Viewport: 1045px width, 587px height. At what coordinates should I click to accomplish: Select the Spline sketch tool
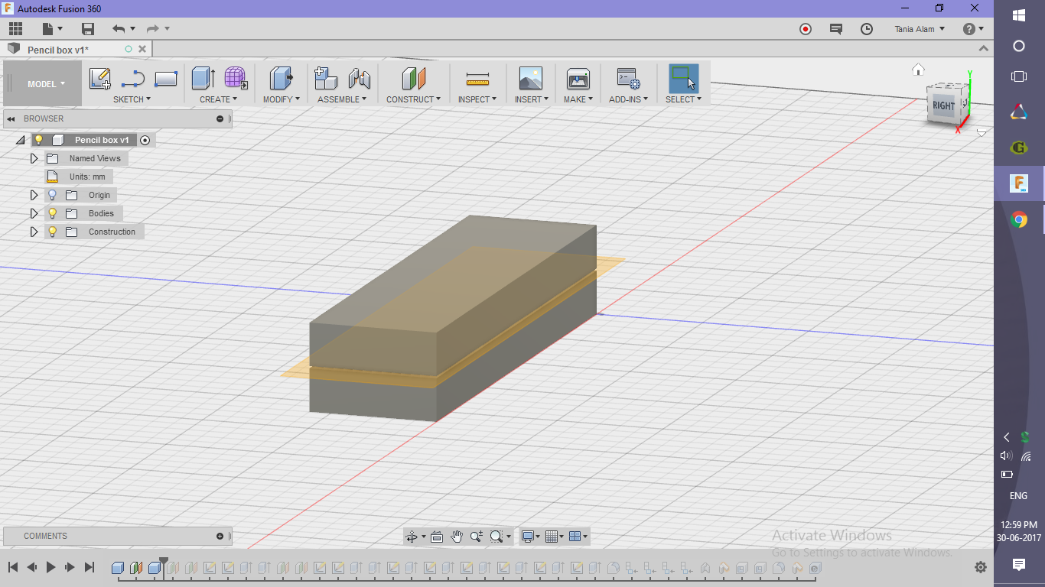point(133,79)
